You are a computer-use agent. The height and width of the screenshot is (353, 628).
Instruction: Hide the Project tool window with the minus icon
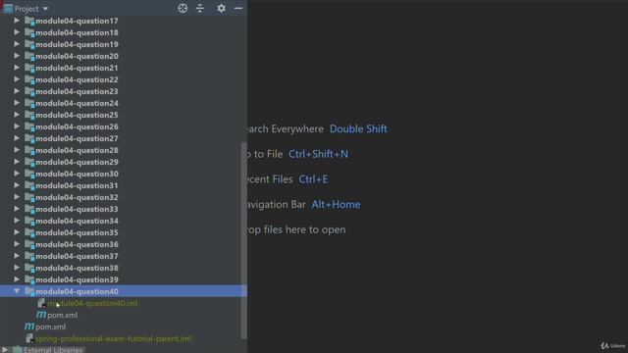tap(238, 9)
